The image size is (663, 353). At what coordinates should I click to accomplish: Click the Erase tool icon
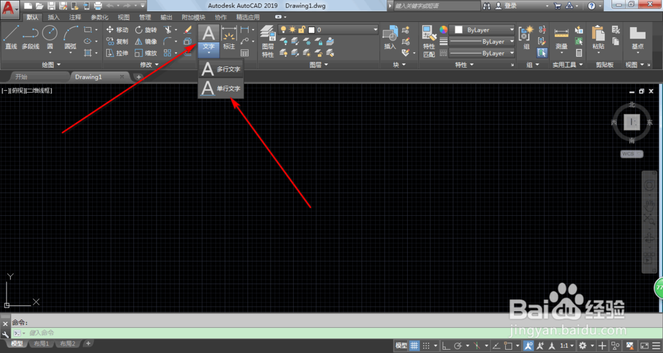click(188, 30)
